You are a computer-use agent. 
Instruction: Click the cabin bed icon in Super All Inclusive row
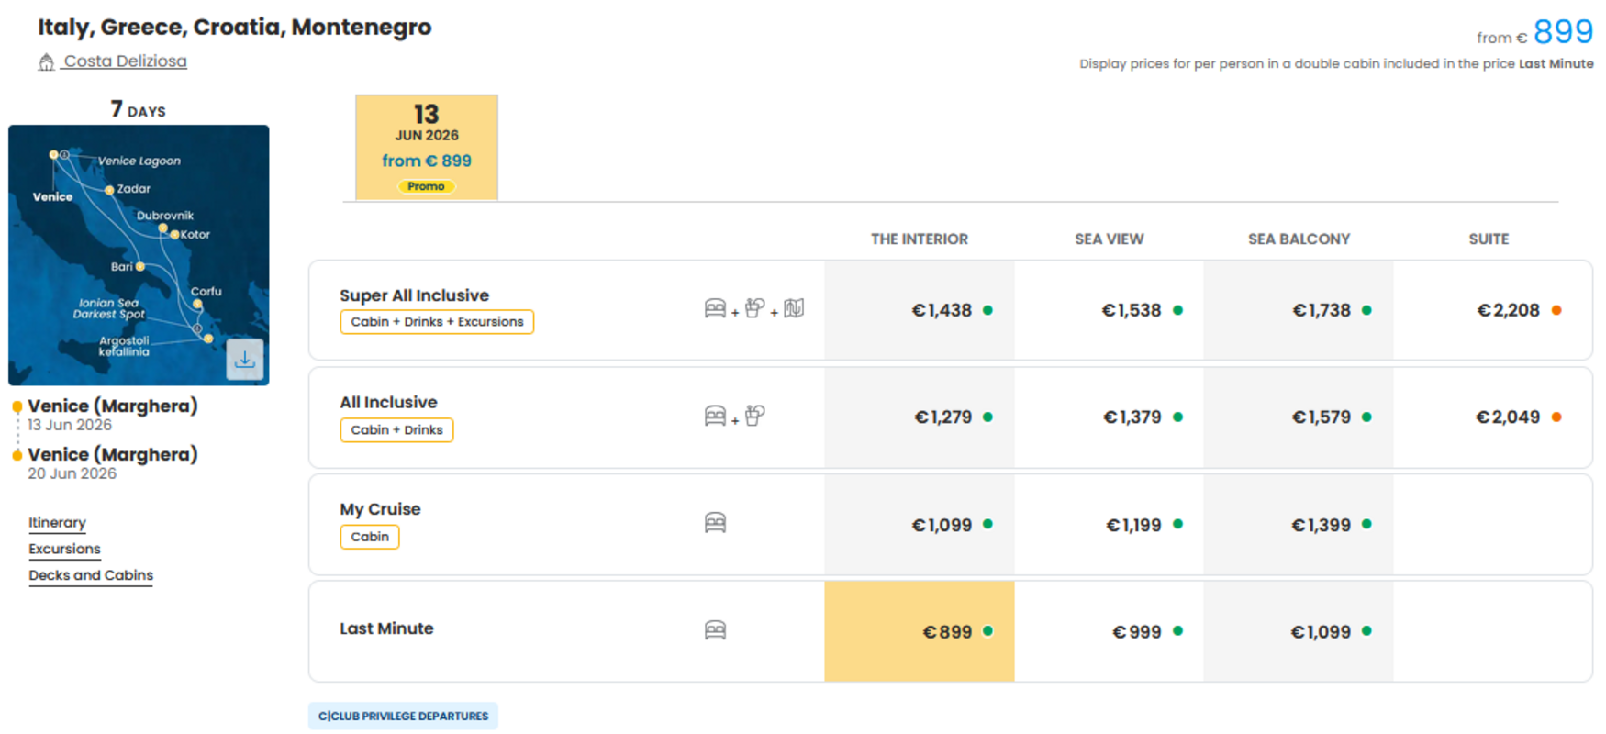pos(715,308)
